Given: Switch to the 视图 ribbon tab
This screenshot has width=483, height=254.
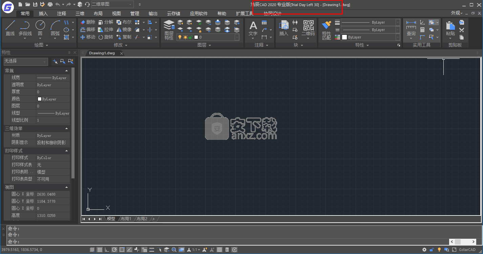Looking at the screenshot, I should 117,14.
